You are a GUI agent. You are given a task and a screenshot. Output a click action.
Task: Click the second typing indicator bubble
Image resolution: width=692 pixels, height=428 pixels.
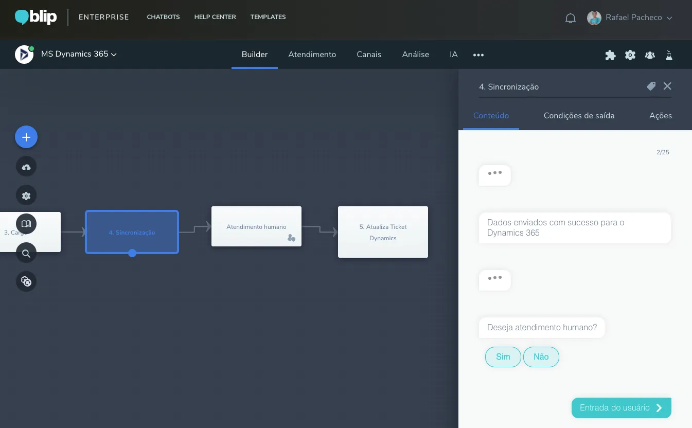tap(495, 280)
